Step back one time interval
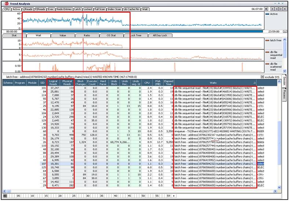The width and height of the screenshot is (289, 201). click(276, 9)
